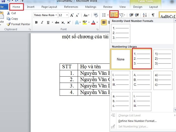Image resolution: width=176 pixels, height=132 pixels.
Task: Toggle Superscript formatting
Action: tap(69, 22)
